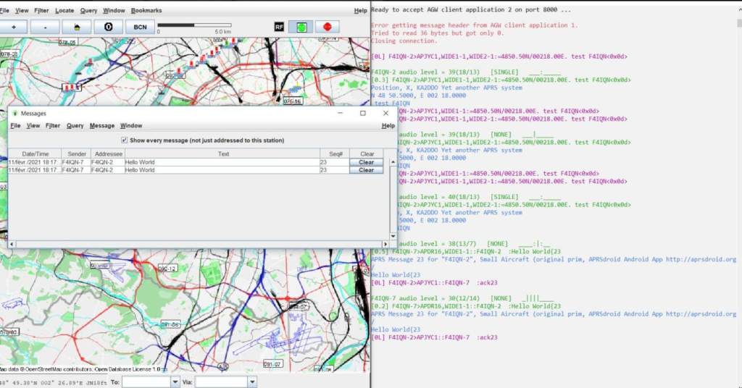Expand the Via path dropdown
The height and width of the screenshot is (388, 742).
coord(251,381)
